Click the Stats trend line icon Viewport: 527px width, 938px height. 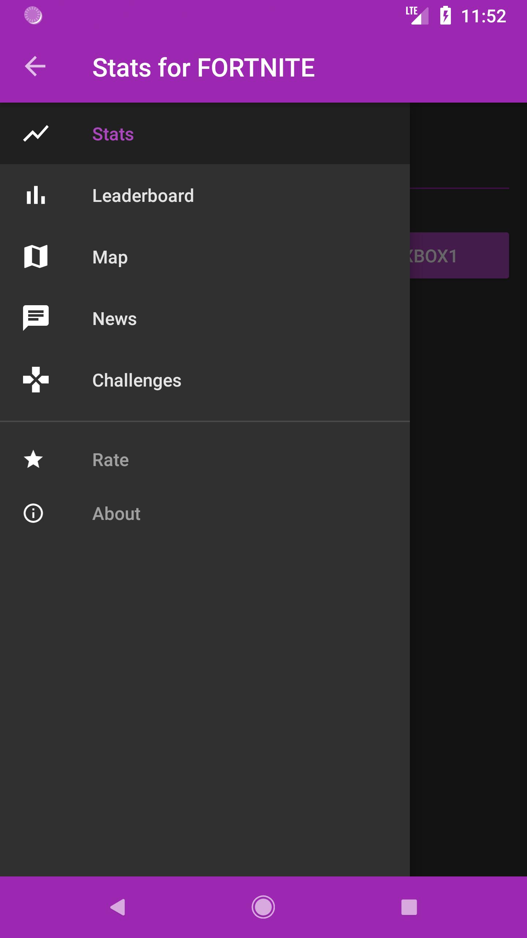point(35,133)
